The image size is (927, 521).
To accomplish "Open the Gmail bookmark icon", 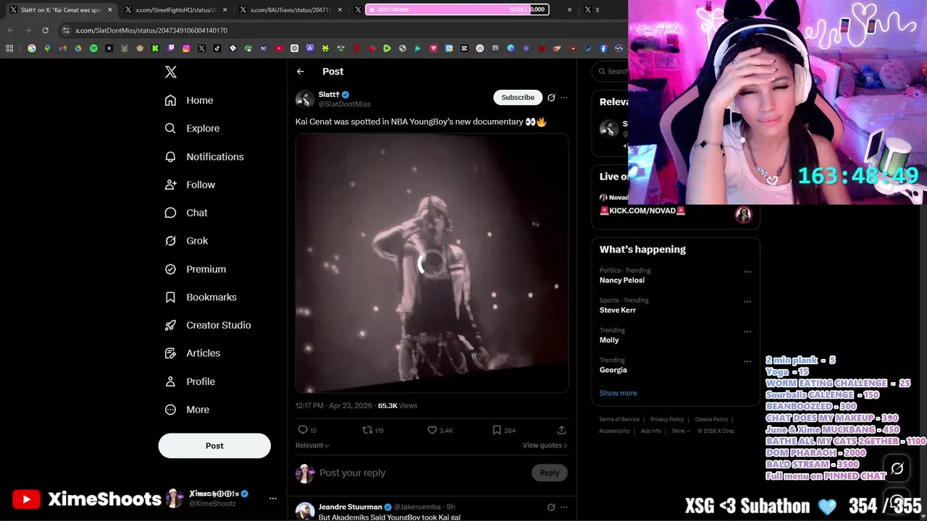I will point(63,48).
